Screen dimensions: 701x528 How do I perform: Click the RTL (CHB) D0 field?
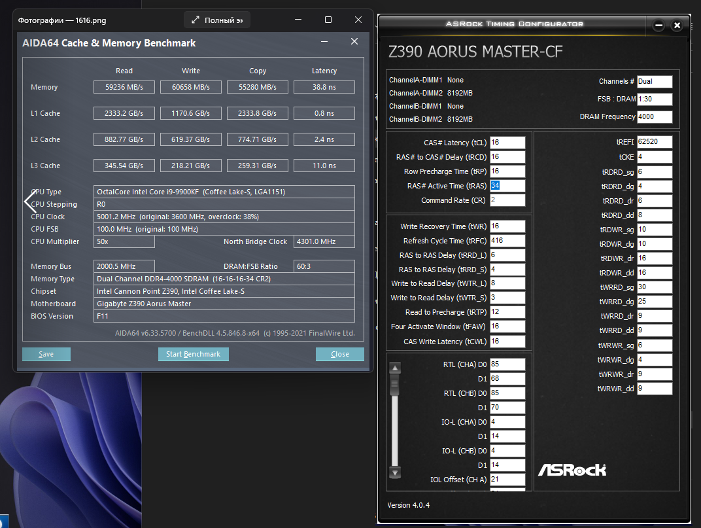click(x=507, y=393)
